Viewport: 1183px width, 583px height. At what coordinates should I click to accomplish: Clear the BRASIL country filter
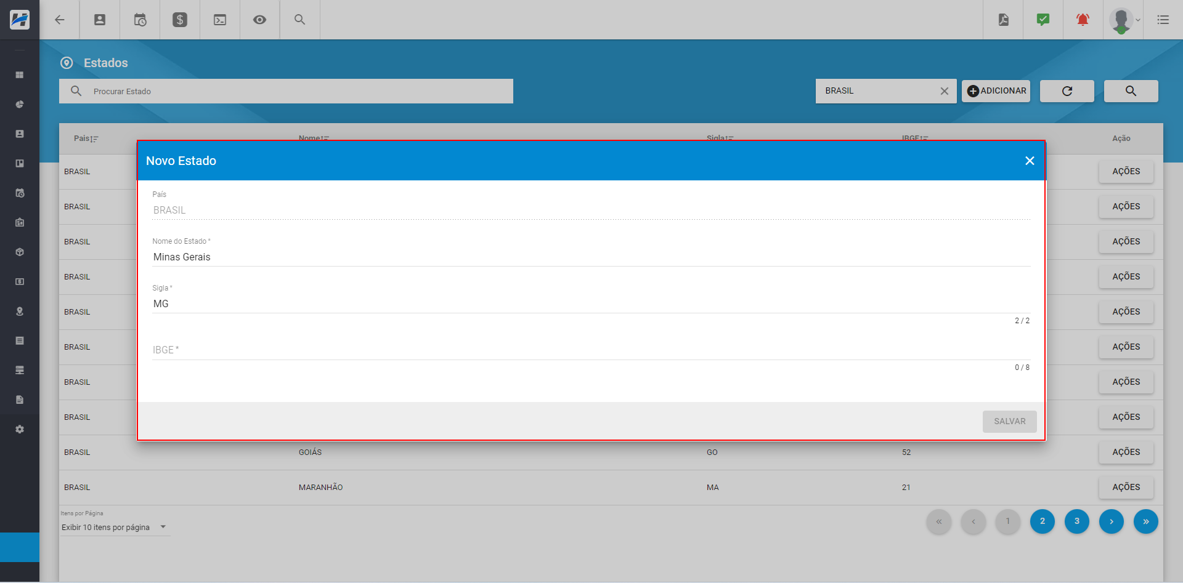point(944,91)
